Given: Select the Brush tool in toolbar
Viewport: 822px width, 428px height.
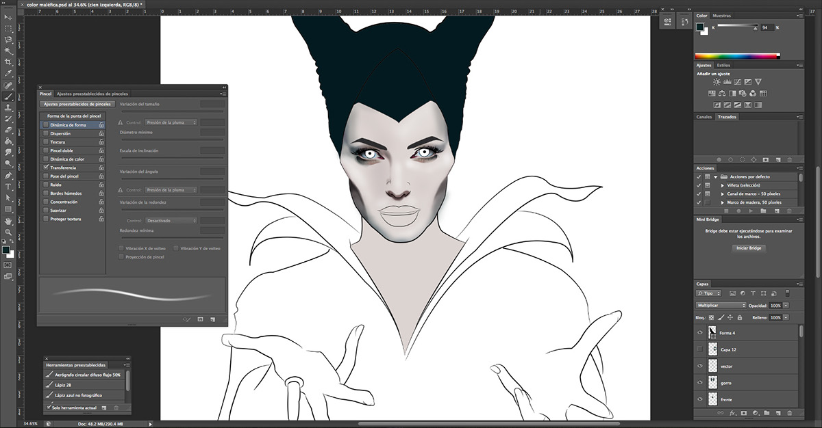Looking at the screenshot, I should pyautogui.click(x=8, y=96).
